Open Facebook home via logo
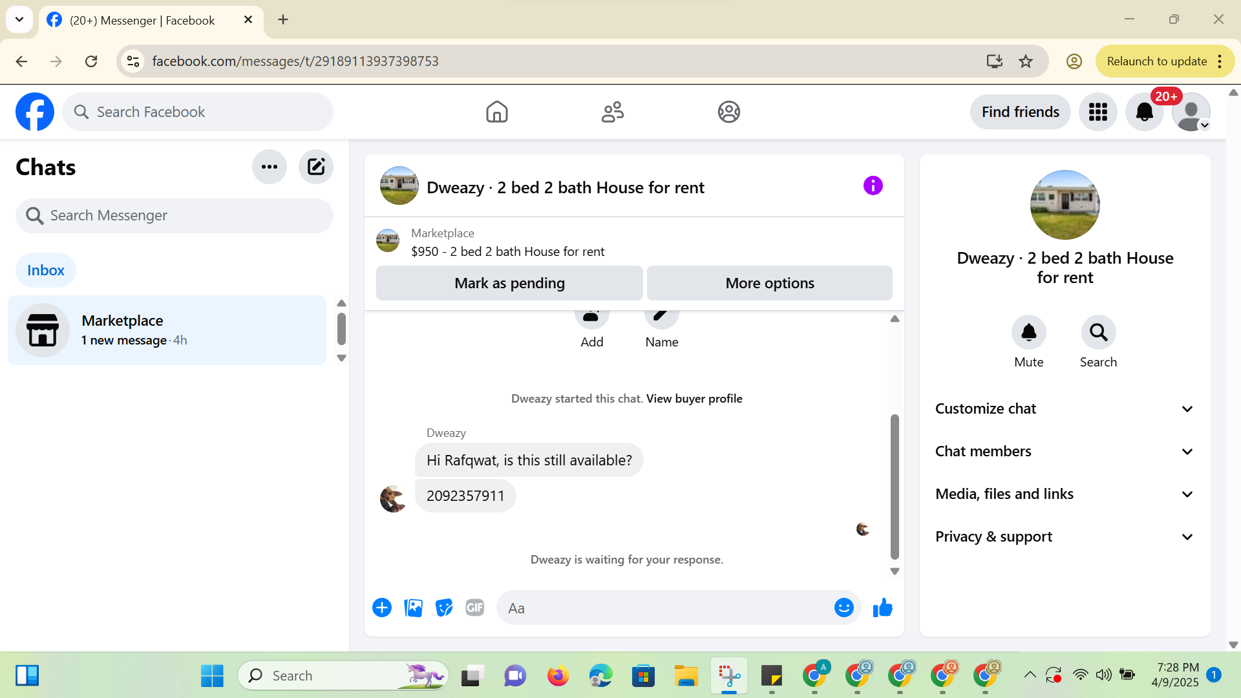 (x=35, y=112)
